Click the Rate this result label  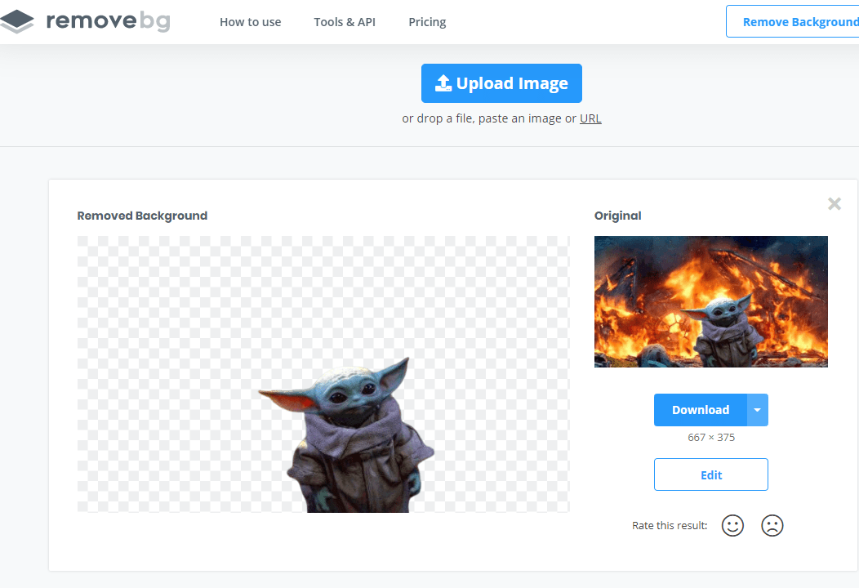point(670,526)
